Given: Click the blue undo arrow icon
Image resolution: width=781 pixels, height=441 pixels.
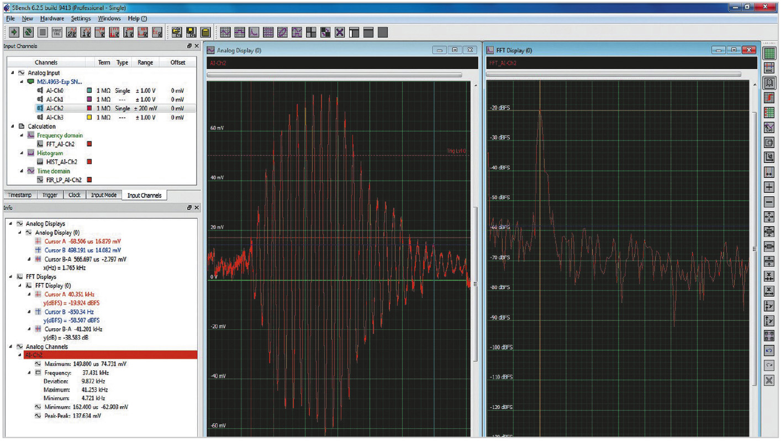Looking at the screenshot, I should coord(769,350).
